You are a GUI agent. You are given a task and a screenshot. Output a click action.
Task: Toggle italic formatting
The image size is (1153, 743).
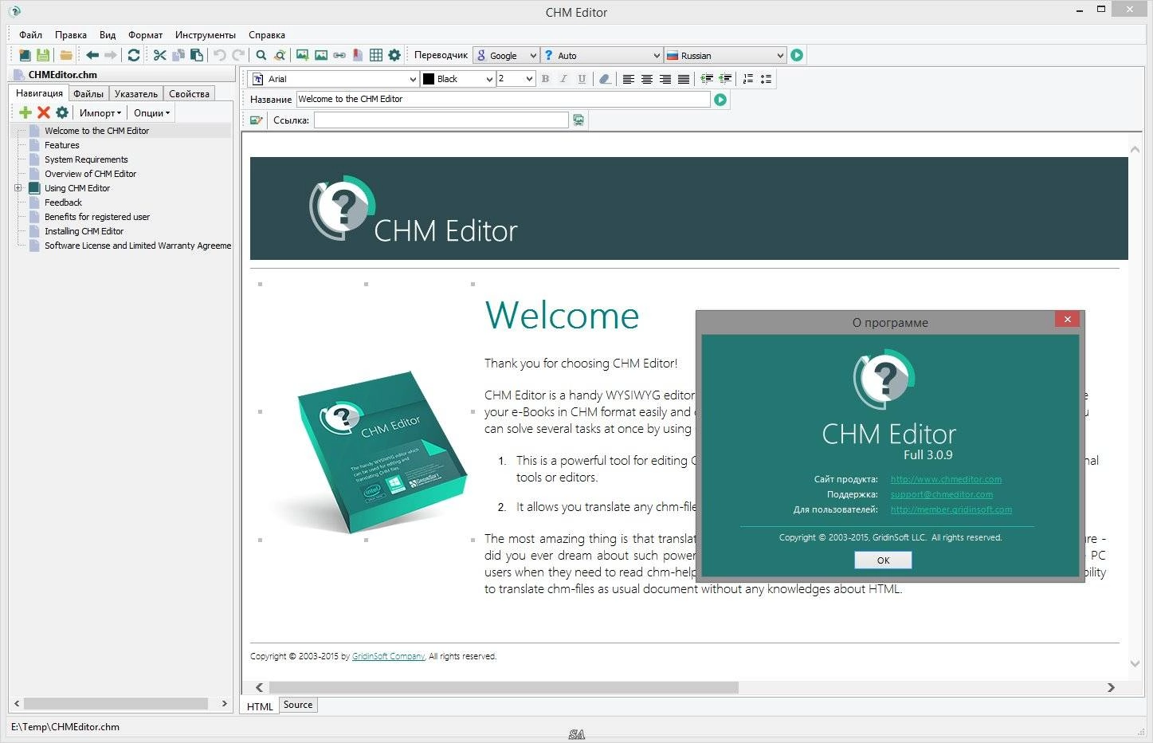coord(563,79)
